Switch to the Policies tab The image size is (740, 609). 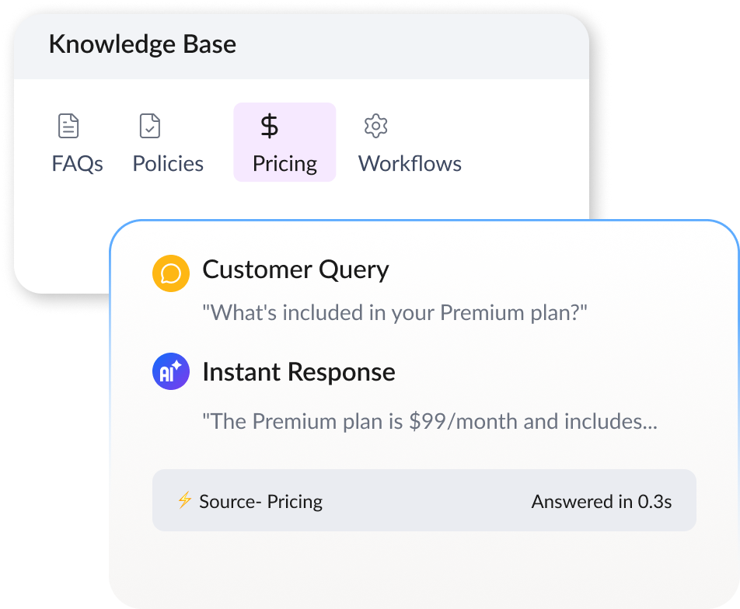pos(168,142)
